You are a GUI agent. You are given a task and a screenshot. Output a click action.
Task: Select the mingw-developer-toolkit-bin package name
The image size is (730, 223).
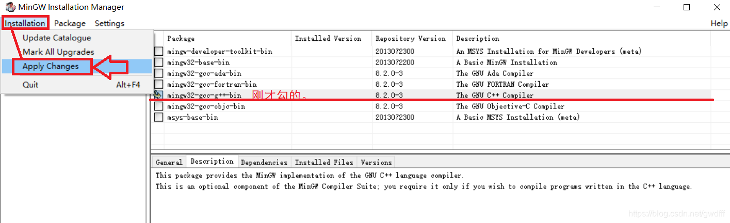click(219, 52)
